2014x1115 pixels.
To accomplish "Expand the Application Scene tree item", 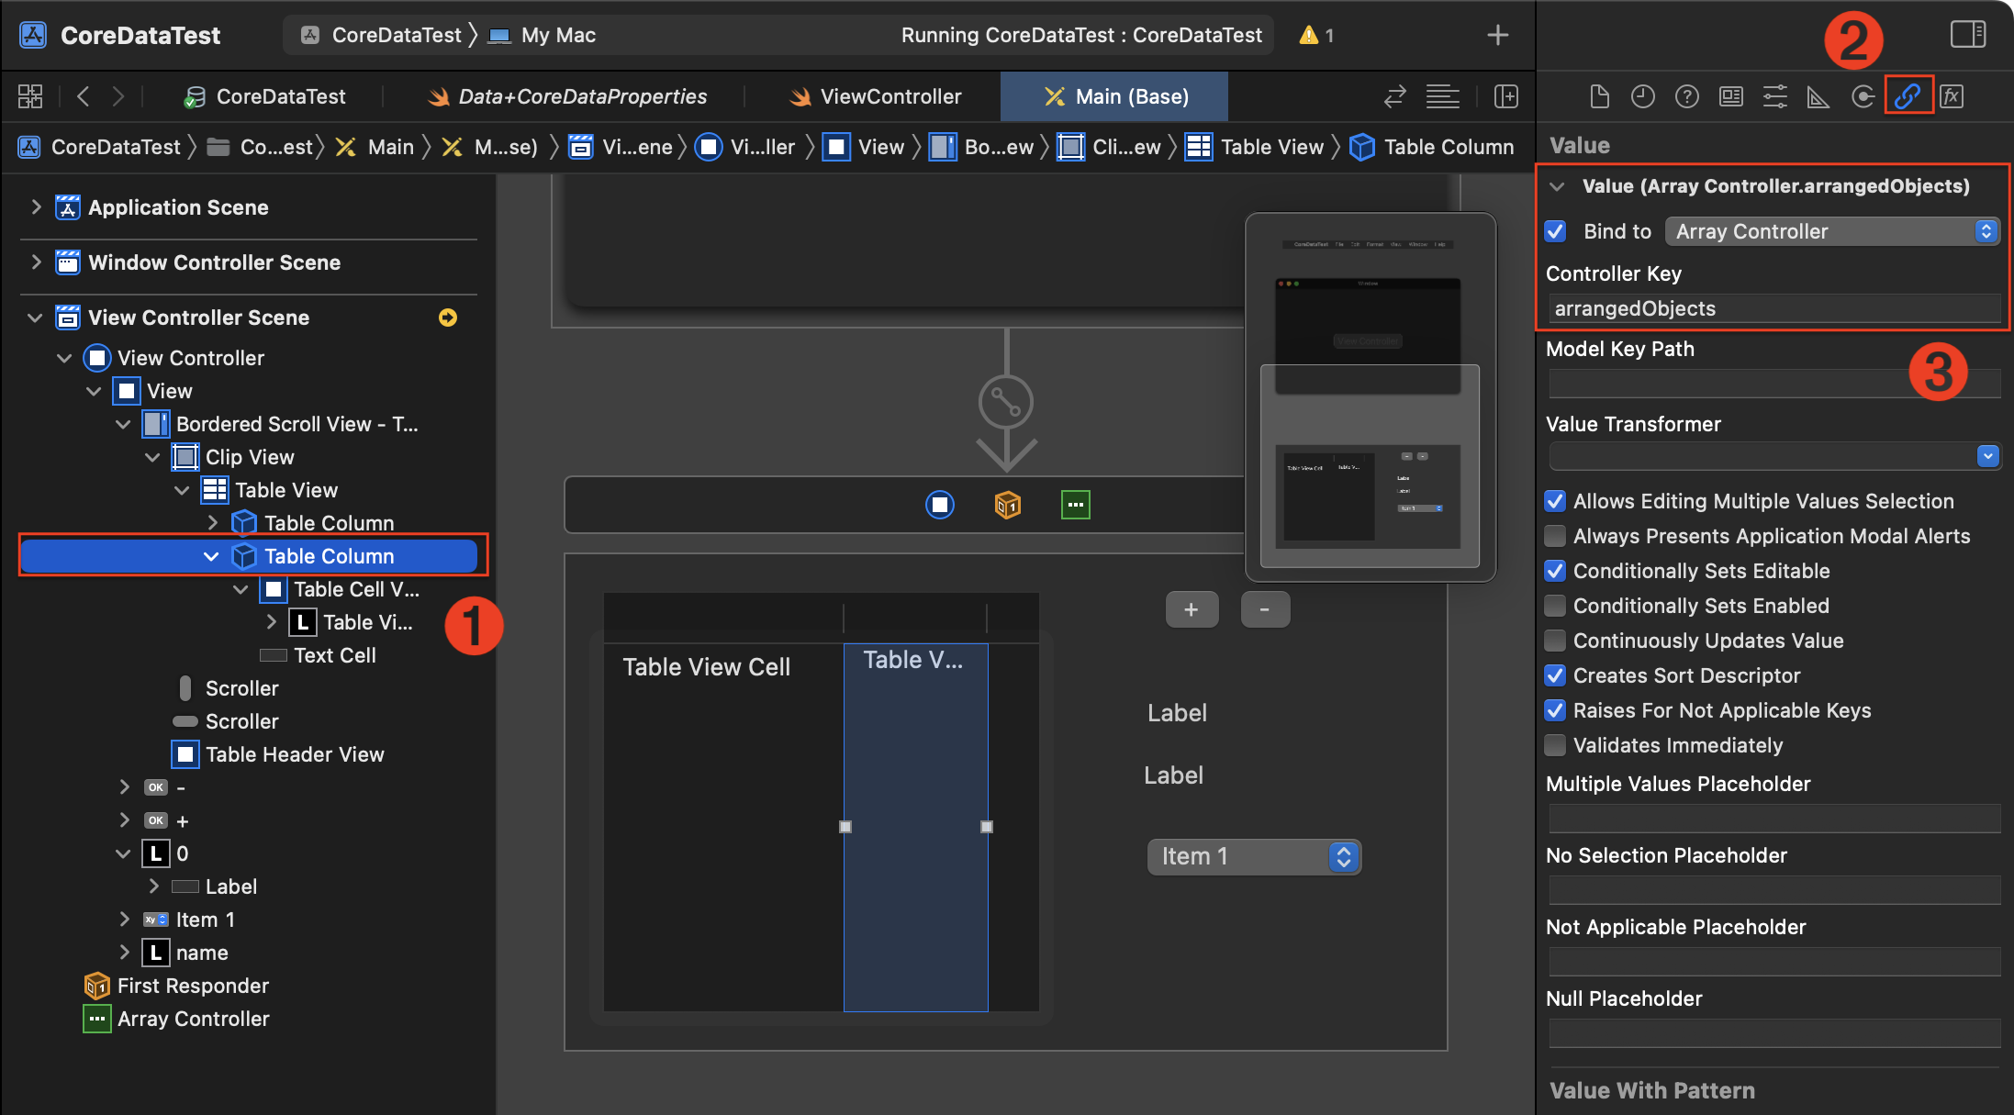I will pos(36,207).
